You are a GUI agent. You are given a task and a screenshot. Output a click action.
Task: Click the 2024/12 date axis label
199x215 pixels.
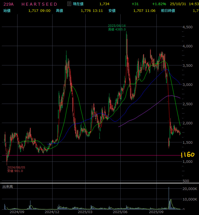(x=52, y=212)
